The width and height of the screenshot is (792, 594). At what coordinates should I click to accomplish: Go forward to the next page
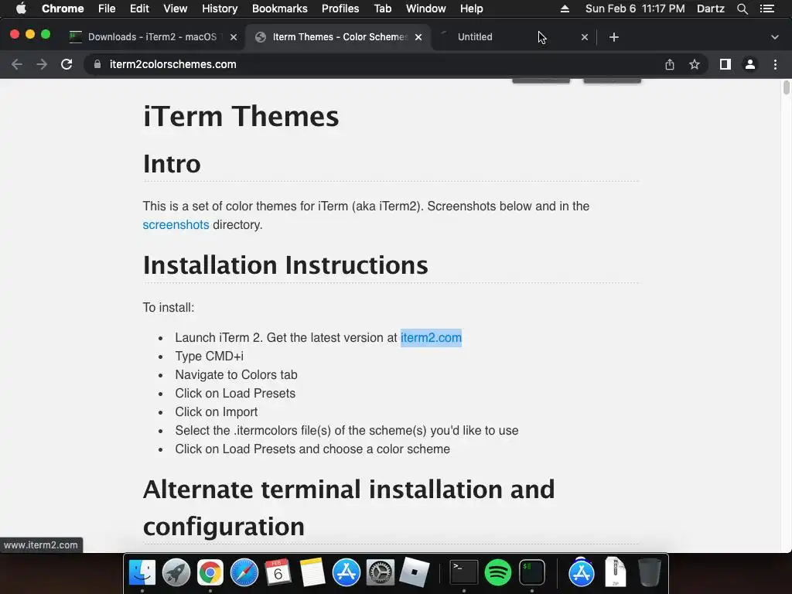click(x=42, y=64)
